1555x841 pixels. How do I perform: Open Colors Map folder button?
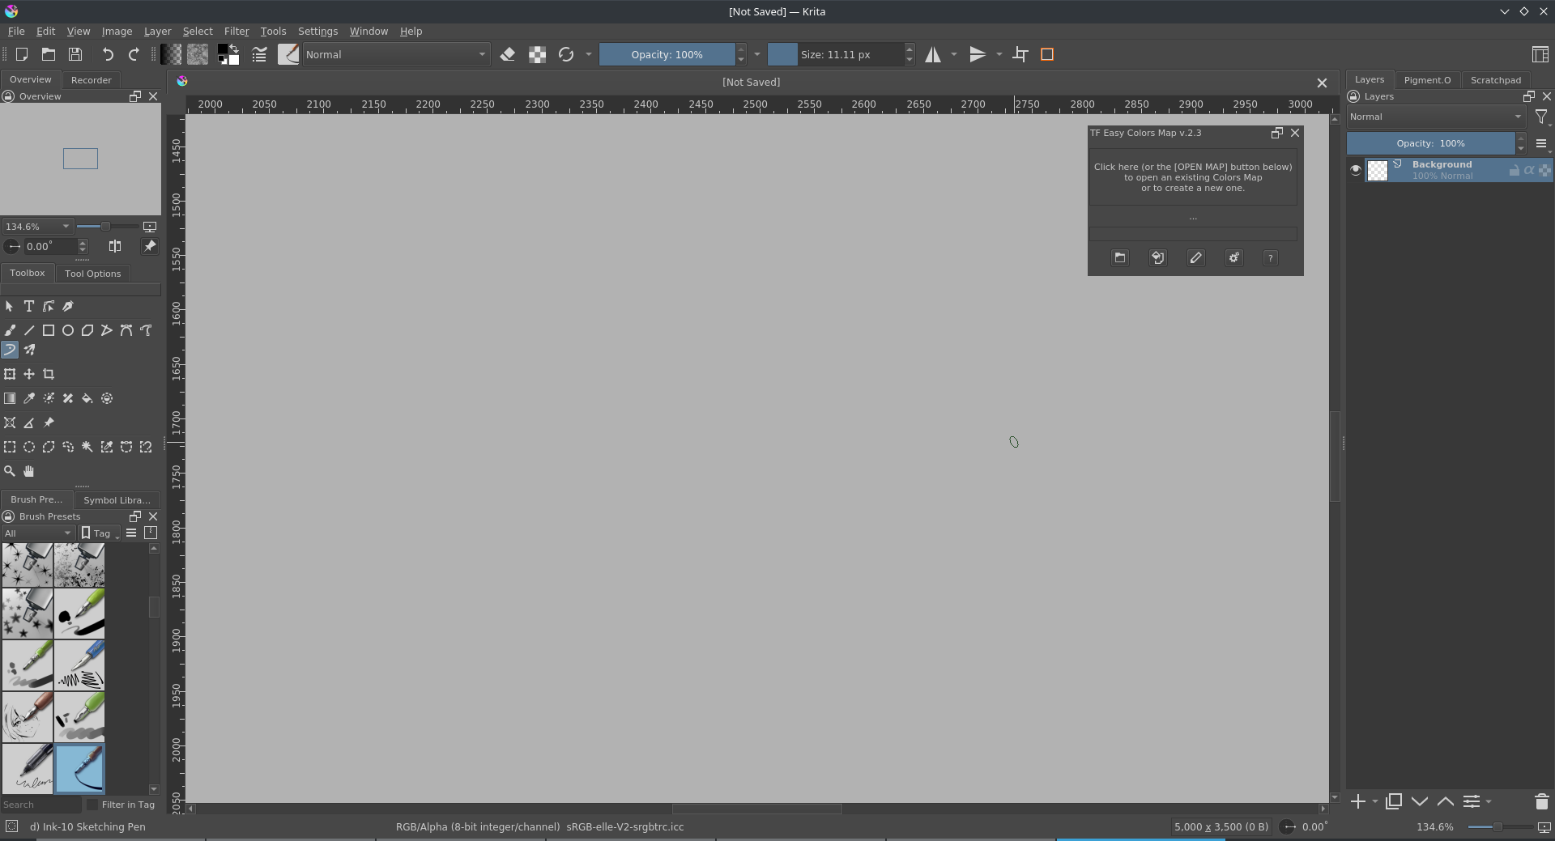[x=1120, y=257]
